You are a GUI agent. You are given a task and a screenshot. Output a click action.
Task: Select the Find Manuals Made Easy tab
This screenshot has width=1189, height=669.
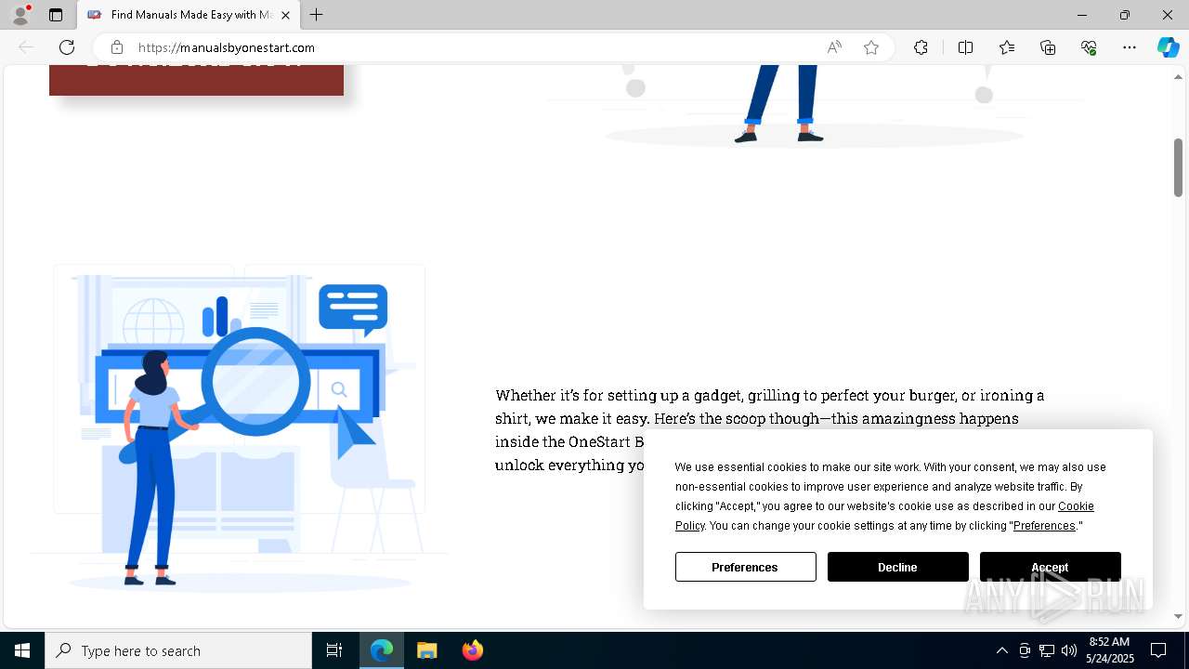tap(189, 15)
